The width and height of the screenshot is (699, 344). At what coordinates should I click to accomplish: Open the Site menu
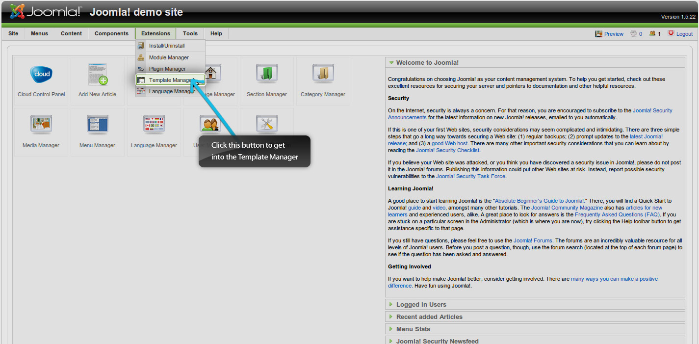(13, 33)
